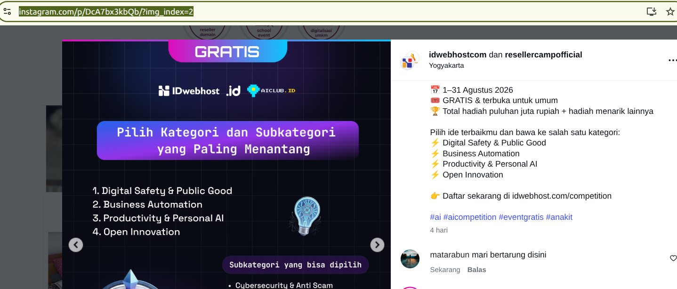Open the matarabun username in comment

click(x=450, y=255)
